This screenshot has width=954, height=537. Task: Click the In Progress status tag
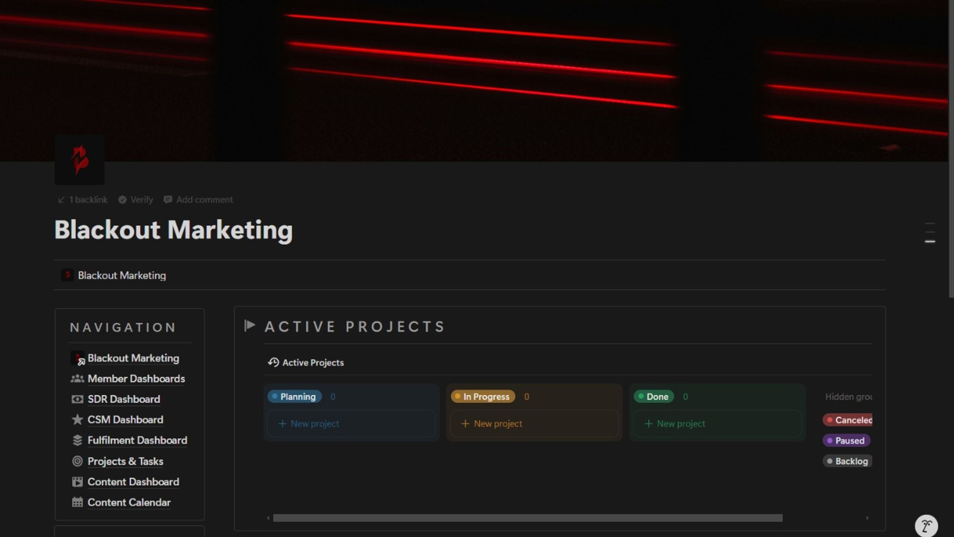482,396
